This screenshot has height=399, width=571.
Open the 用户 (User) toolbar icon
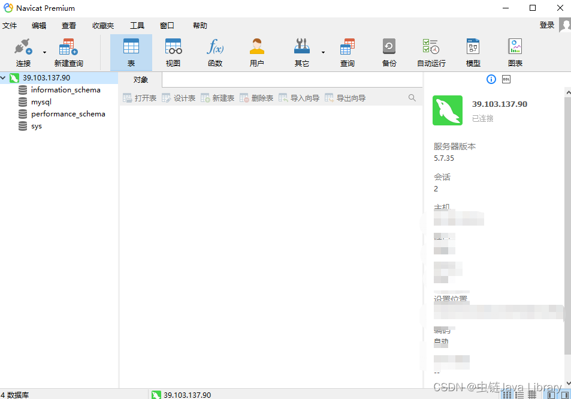[x=256, y=53]
